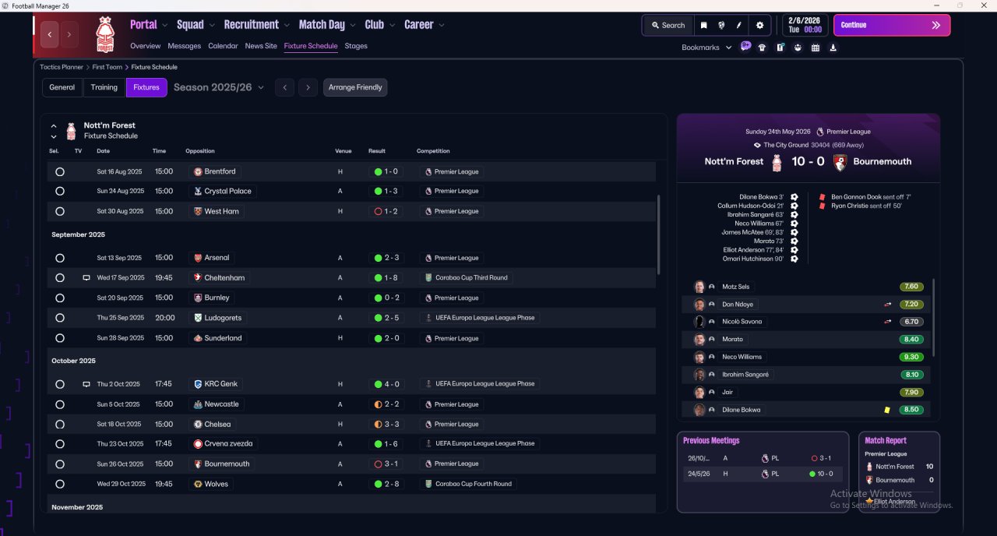Click the Nottingham Forest club badge in header

point(104,35)
